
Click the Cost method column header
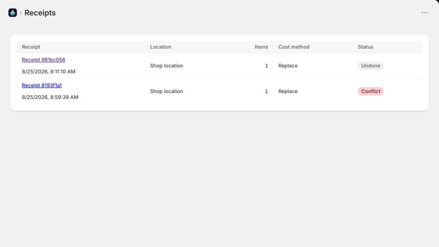[294, 47]
